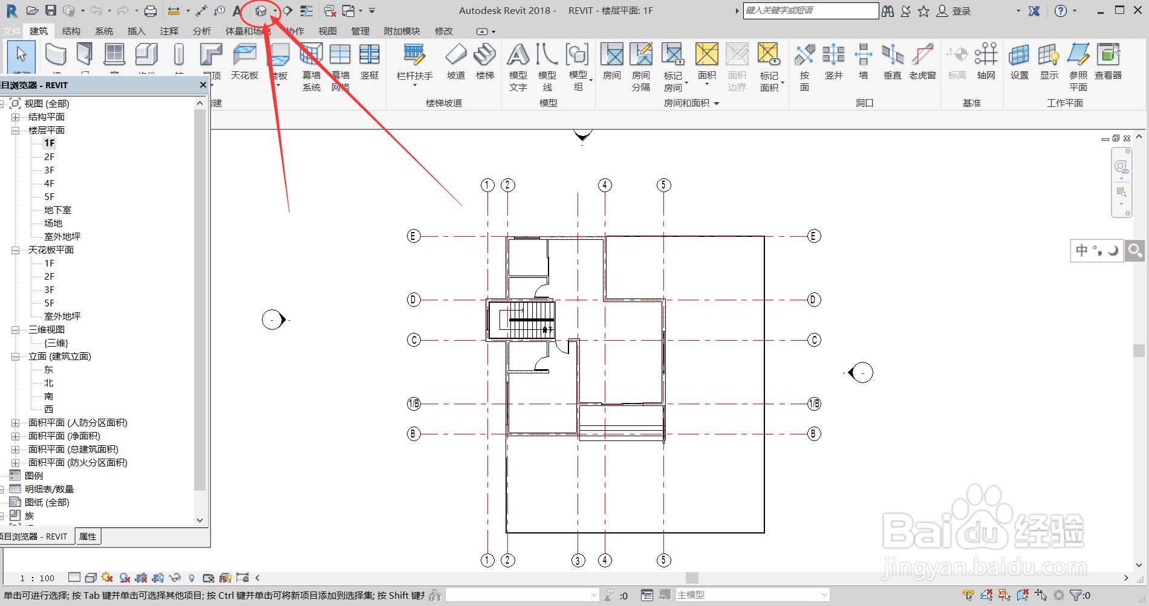
Task: Select the 轴网 grid tool
Action: pos(986,62)
